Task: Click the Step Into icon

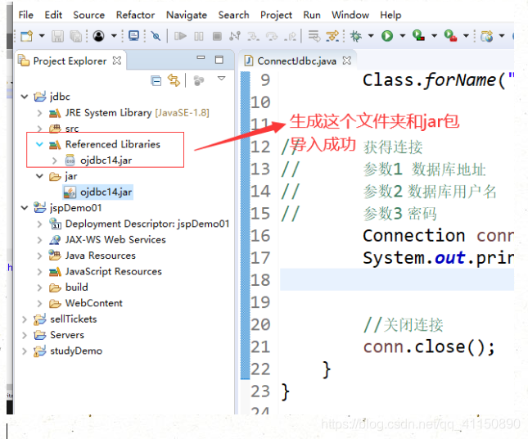Action: [253, 36]
